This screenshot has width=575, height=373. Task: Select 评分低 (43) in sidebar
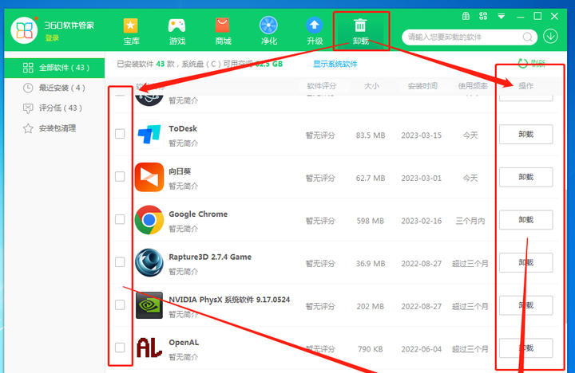(54, 108)
